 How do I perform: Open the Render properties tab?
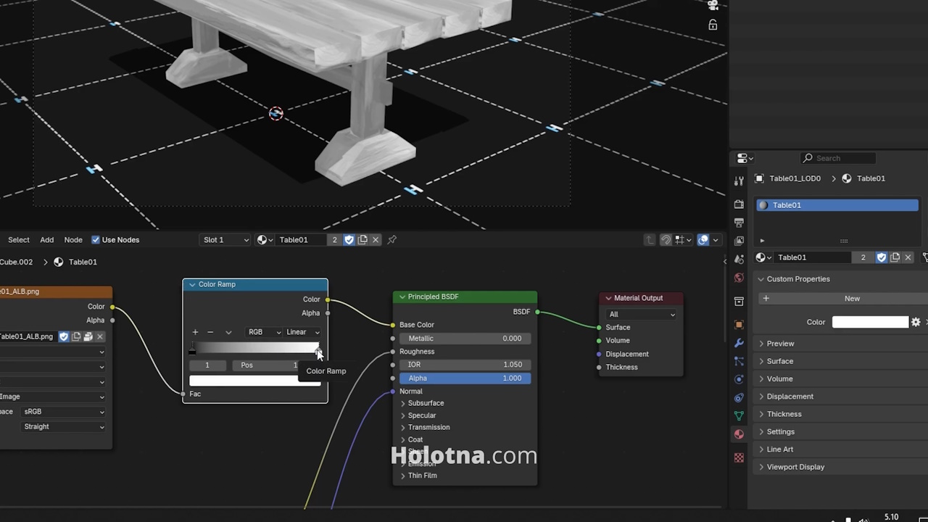[739, 204]
